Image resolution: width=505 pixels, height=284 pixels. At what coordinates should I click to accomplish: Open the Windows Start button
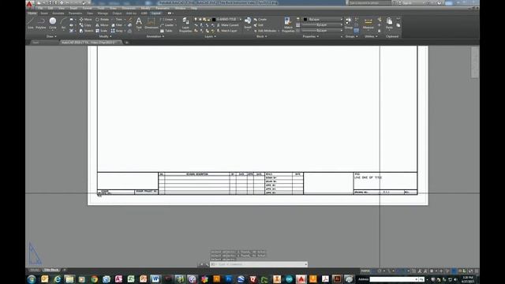32,279
